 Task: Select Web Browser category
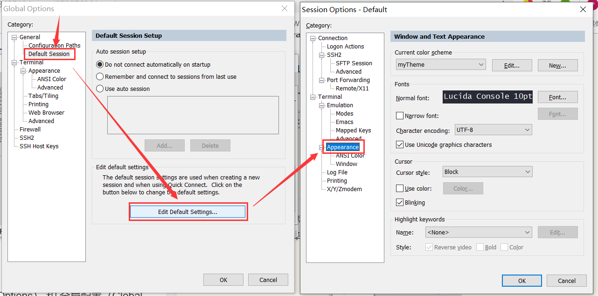(46, 113)
